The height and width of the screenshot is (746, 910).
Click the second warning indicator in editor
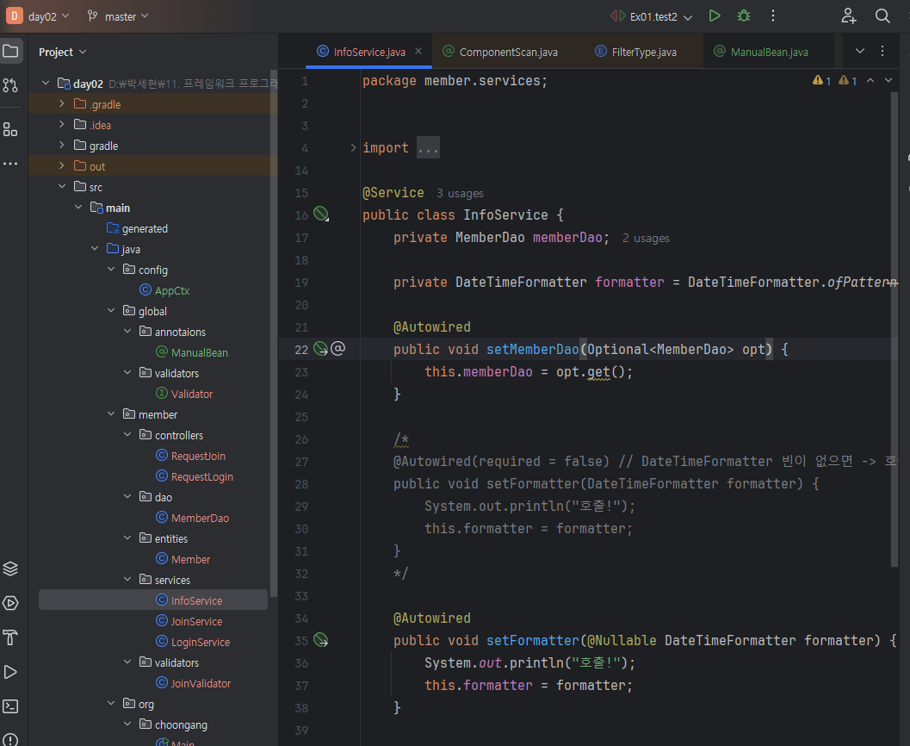click(848, 81)
